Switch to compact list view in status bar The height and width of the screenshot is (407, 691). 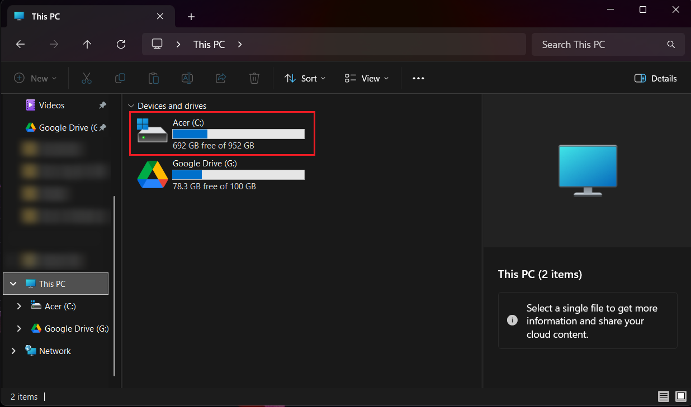[x=664, y=396]
